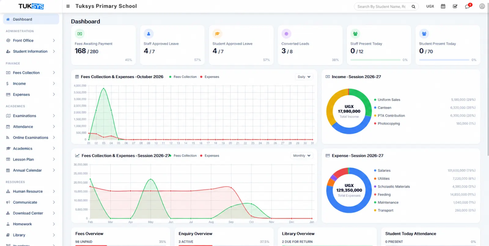Viewport: 489px width, 246px height.
Task: Expand Front Office chevron in sidebar
Action: [54, 40]
